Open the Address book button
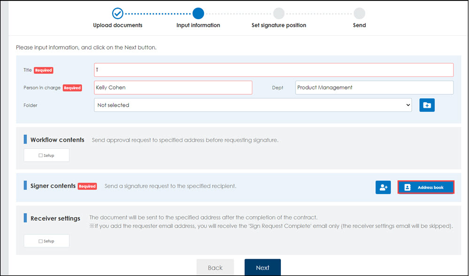The height and width of the screenshot is (276, 469). (x=426, y=187)
